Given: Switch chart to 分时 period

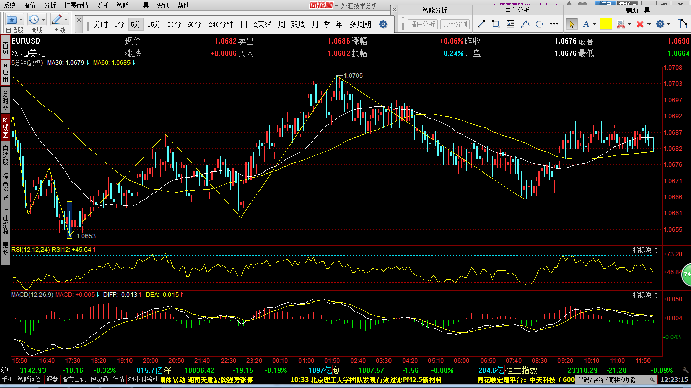Looking at the screenshot, I should [101, 24].
